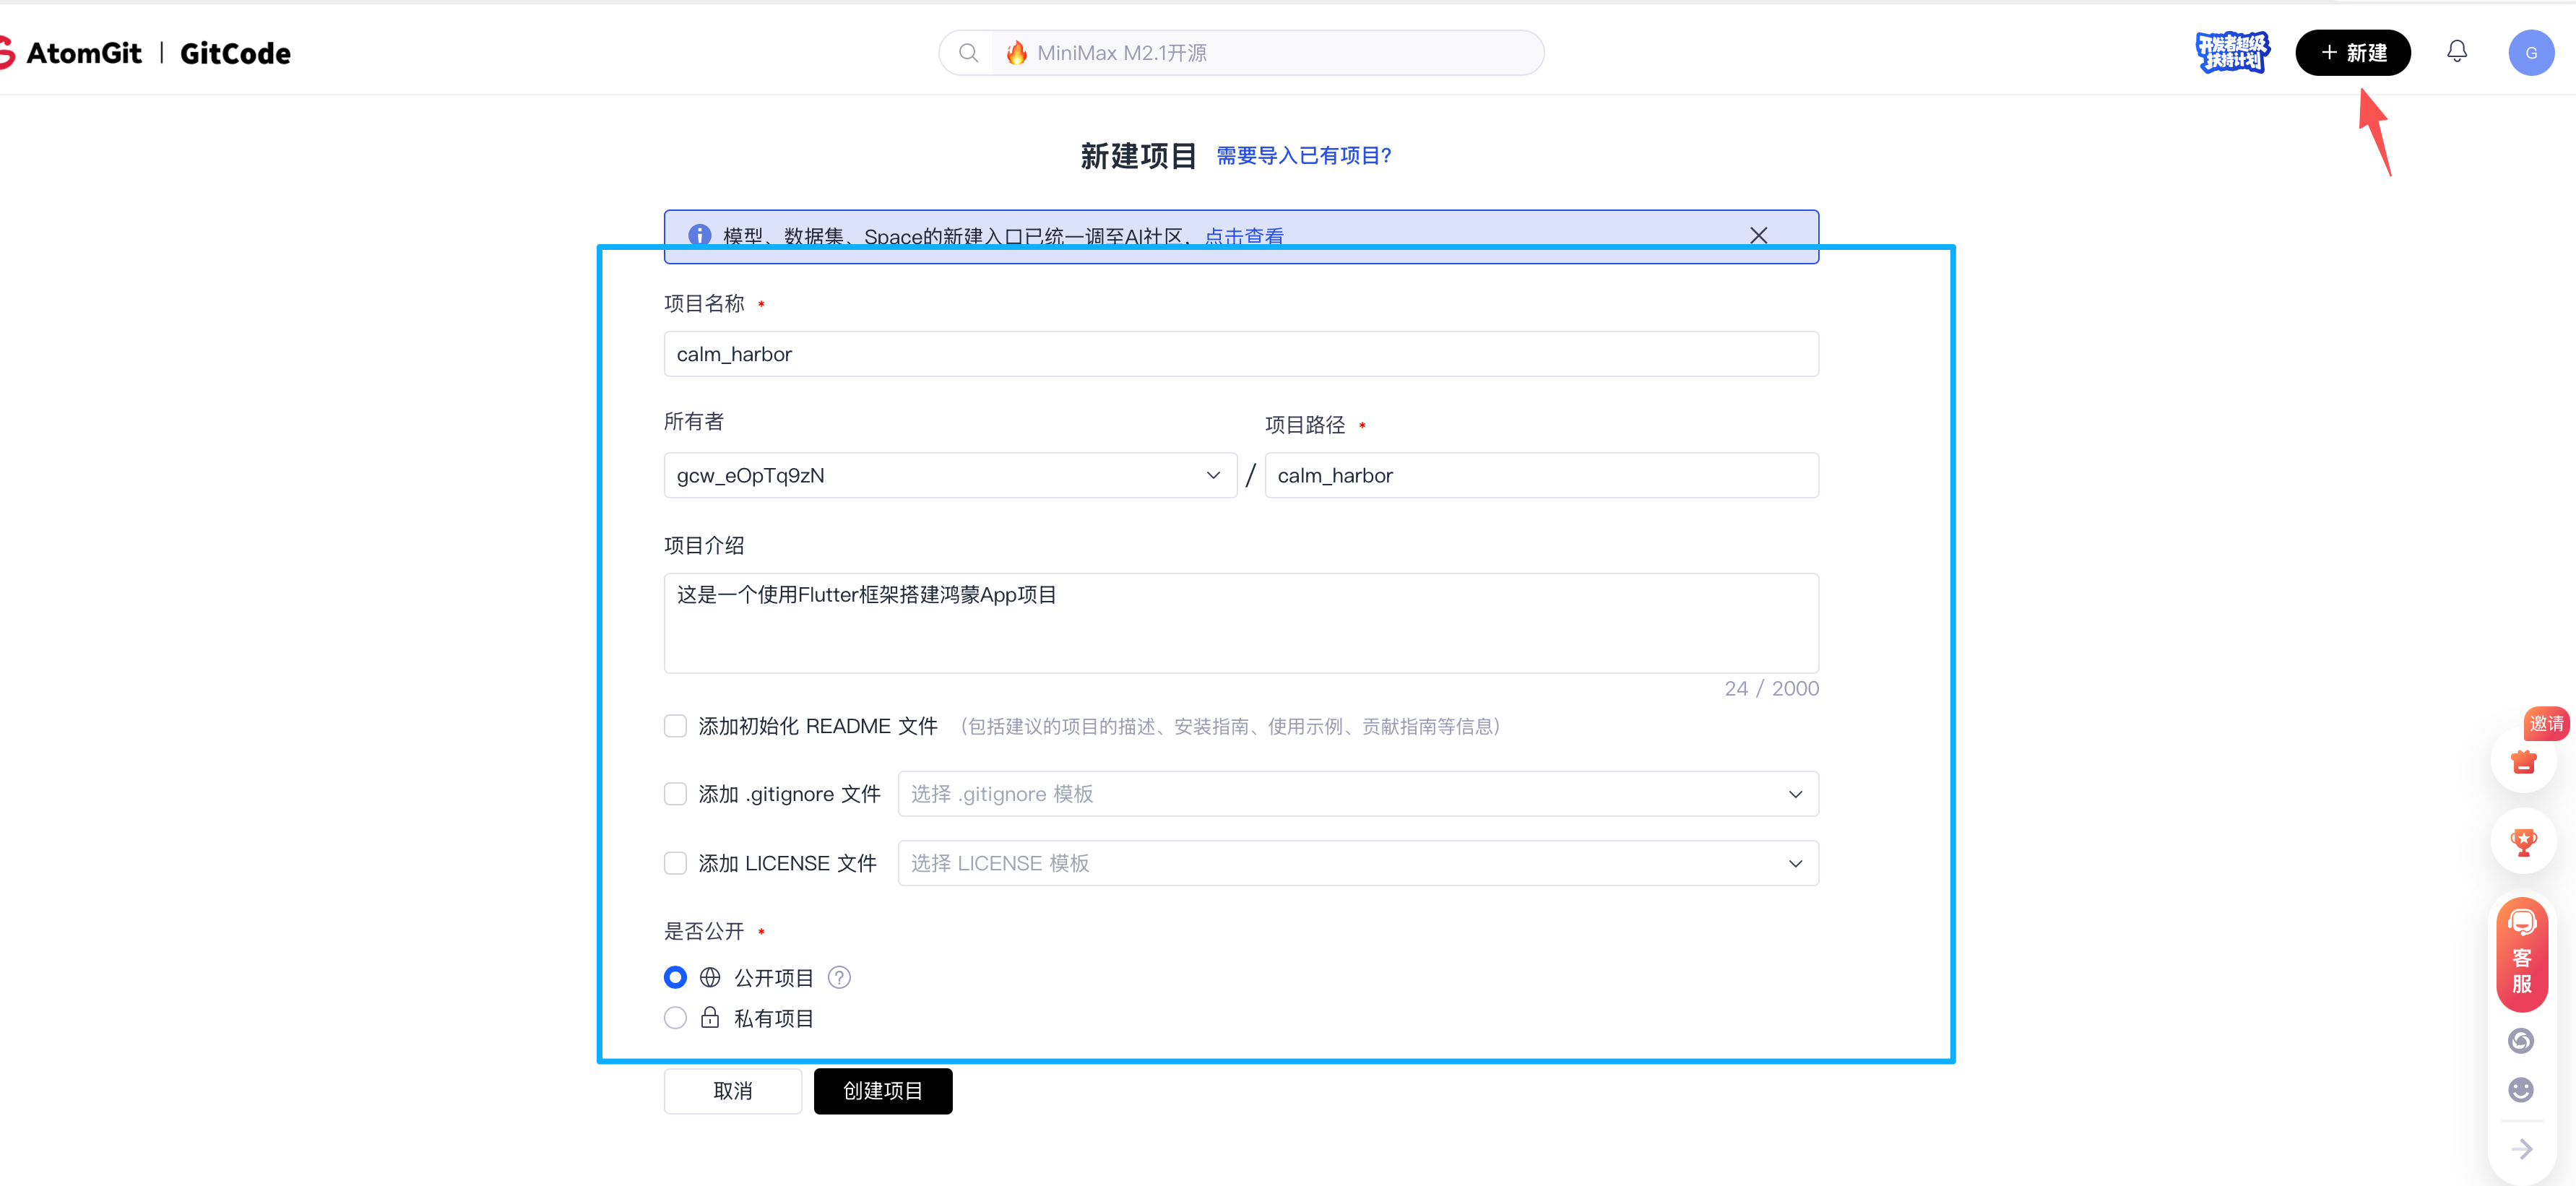Open GitCode from the top bar
Image resolution: width=2576 pixels, height=1186 pixels.
point(233,52)
